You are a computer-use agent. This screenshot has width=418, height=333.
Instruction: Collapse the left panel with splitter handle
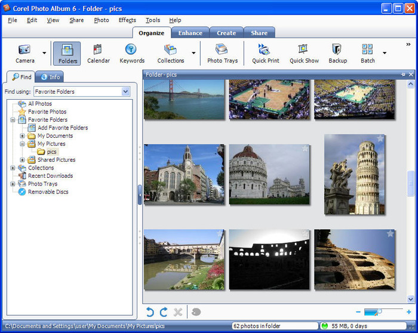[x=140, y=195]
